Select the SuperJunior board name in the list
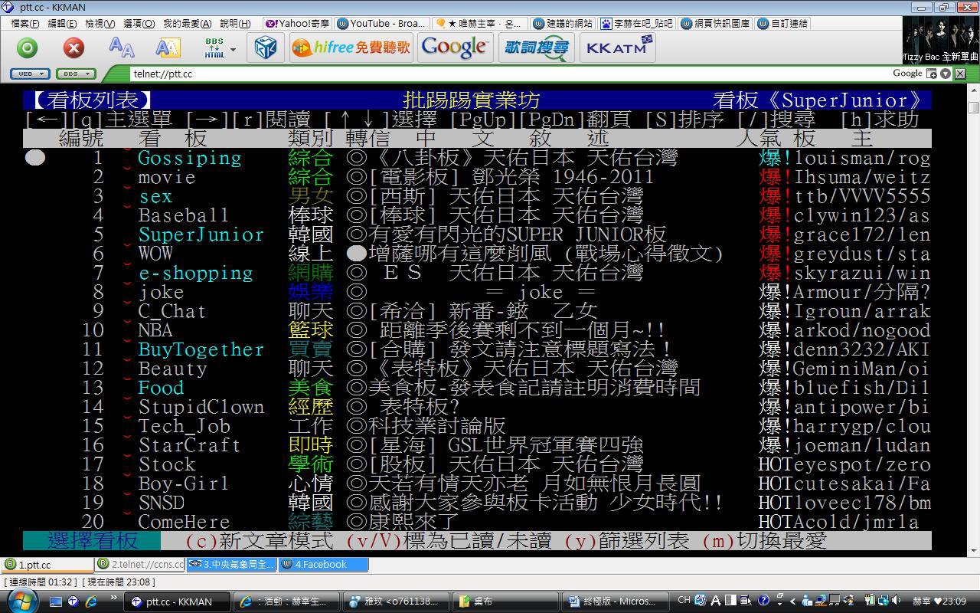980x613 pixels. (201, 234)
